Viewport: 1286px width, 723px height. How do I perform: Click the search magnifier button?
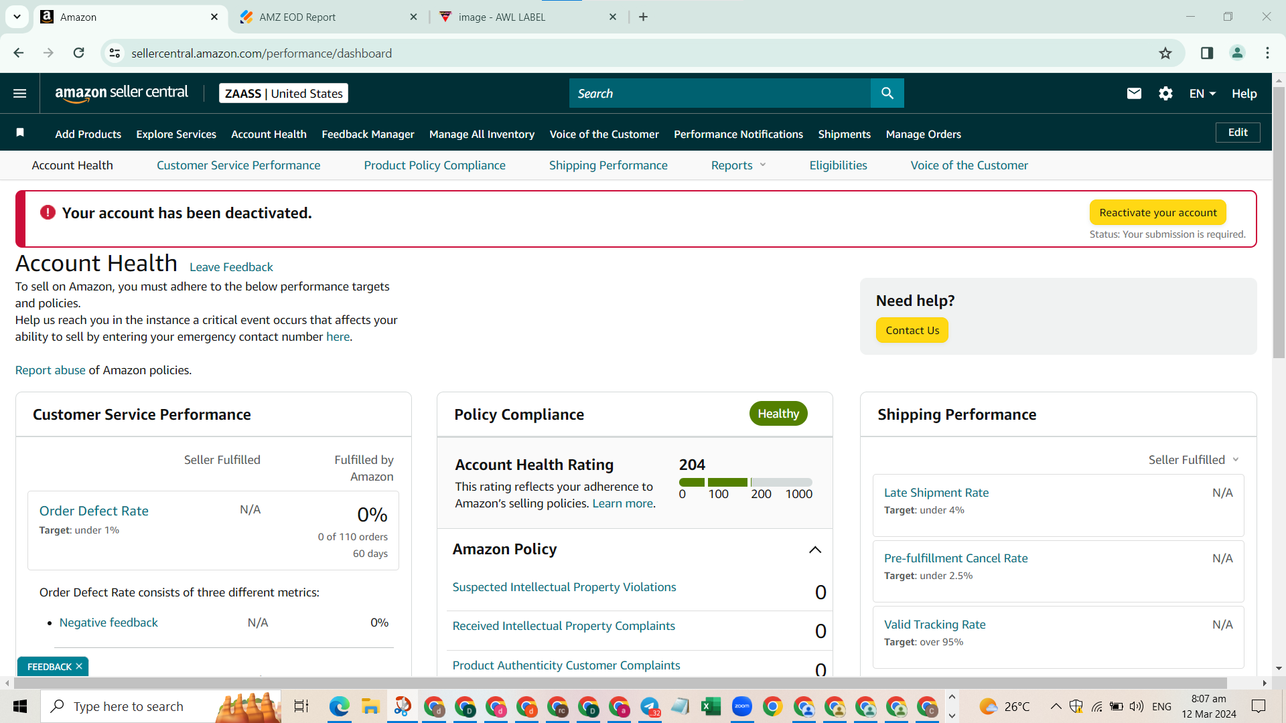[887, 93]
